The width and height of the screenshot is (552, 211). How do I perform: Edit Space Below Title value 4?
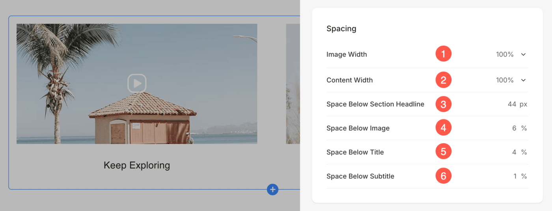pos(514,152)
